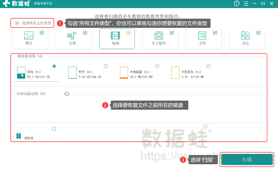This screenshot has width=278, height=169.
Task: Uncheck the 视频 checkbox
Action: point(128,33)
